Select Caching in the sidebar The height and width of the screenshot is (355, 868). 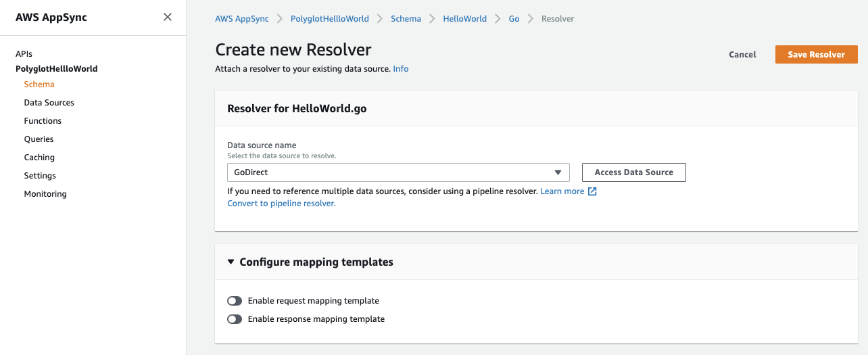(39, 158)
